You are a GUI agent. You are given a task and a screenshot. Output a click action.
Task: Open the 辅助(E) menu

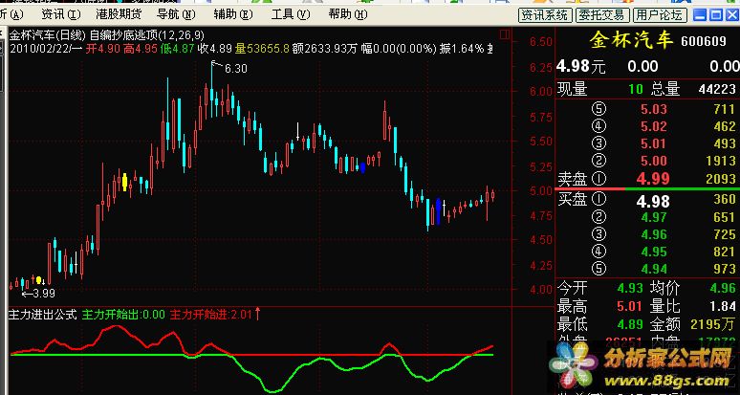click(233, 14)
